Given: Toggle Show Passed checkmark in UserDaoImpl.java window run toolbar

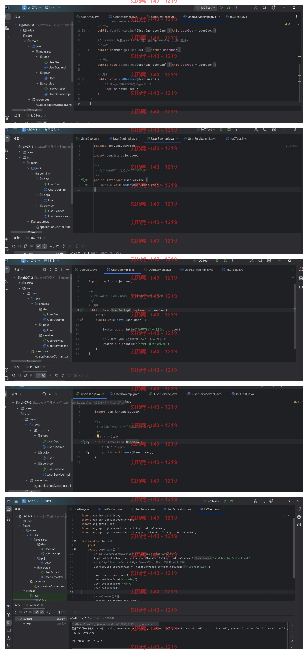Looking at the screenshot, I should coord(38,375).
